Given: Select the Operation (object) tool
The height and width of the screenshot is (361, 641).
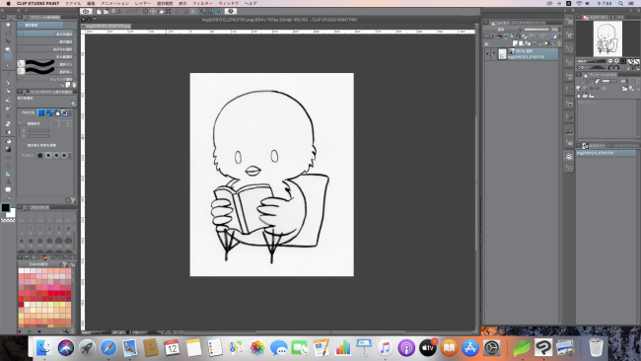Looking at the screenshot, I should [8, 40].
